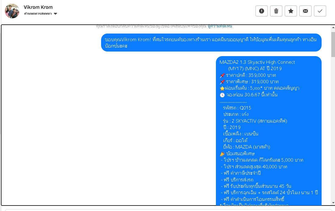Select the book before 30.6.67 line
The width and height of the screenshot is (335, 211).
click(249, 95)
